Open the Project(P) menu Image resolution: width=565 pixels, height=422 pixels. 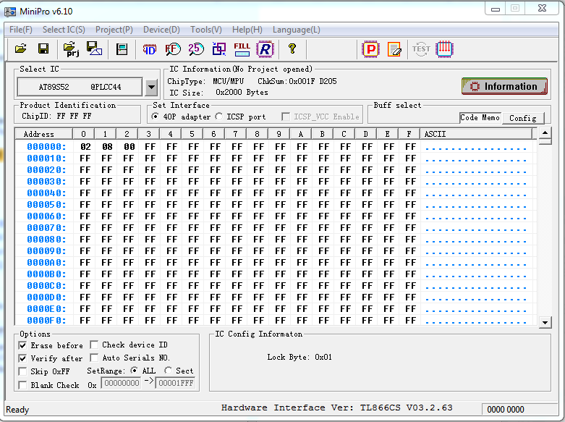114,30
